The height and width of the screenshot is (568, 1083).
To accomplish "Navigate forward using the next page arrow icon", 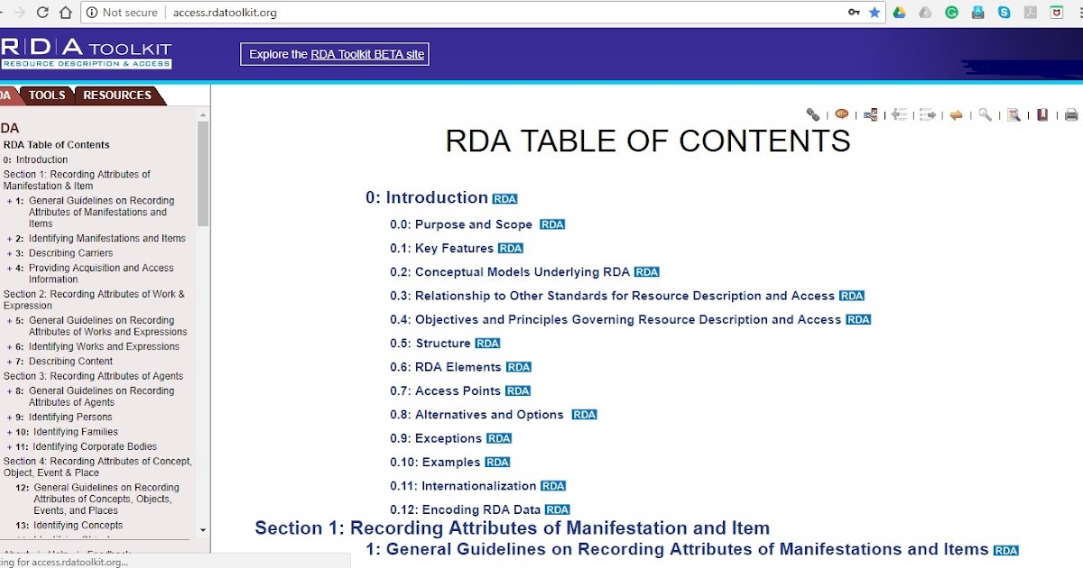I will point(928,115).
